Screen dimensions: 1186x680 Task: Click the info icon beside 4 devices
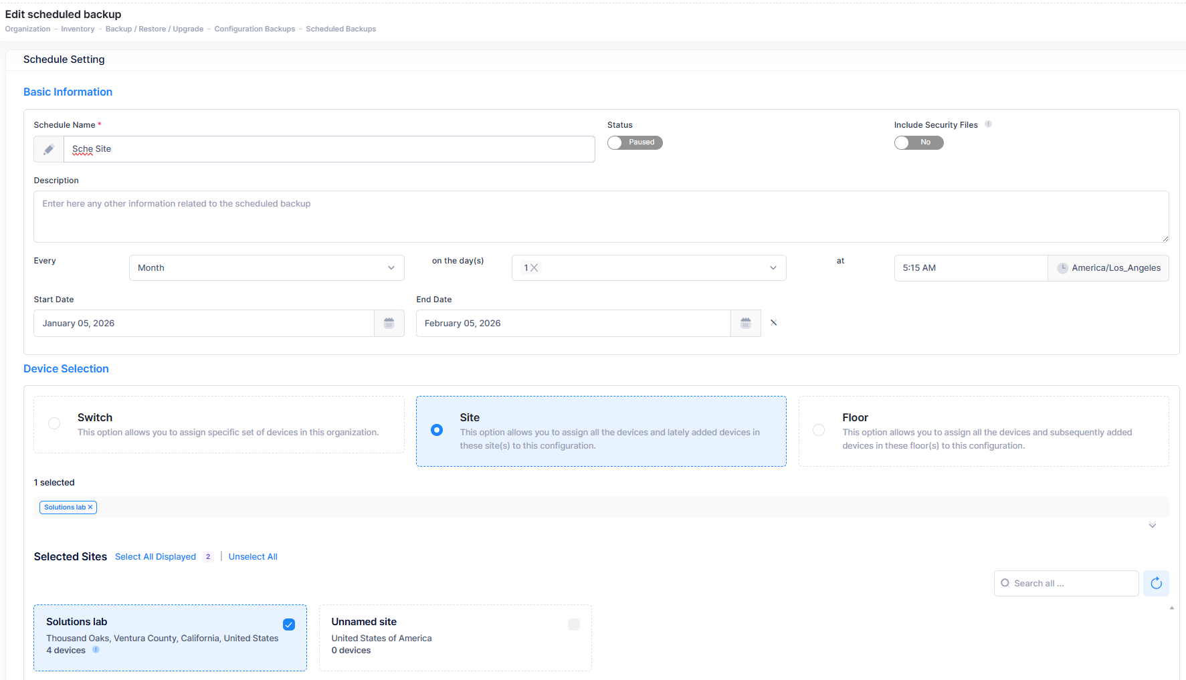coord(96,650)
